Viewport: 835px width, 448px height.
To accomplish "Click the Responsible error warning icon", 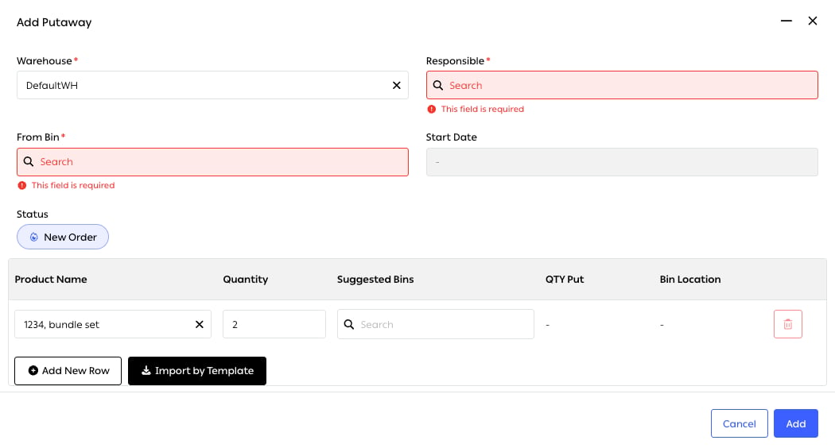I will click(x=431, y=109).
